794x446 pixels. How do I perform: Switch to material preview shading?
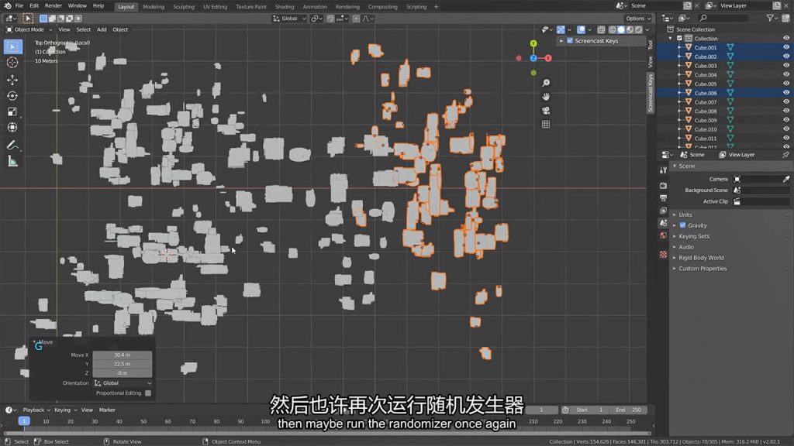[x=630, y=30]
